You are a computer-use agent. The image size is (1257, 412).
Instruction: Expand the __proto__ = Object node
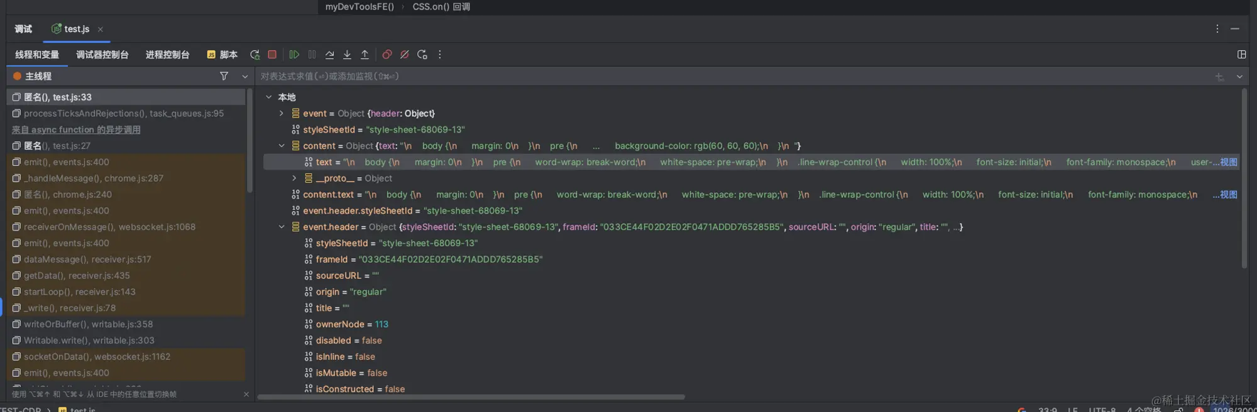[294, 178]
